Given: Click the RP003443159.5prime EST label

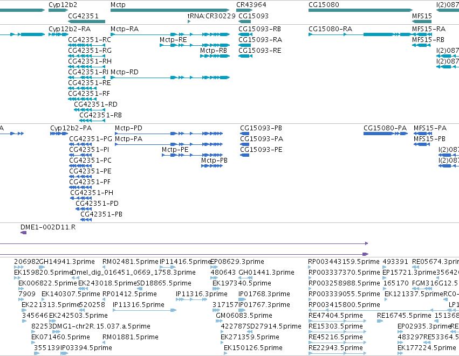Looking at the screenshot, I should click(x=344, y=262).
